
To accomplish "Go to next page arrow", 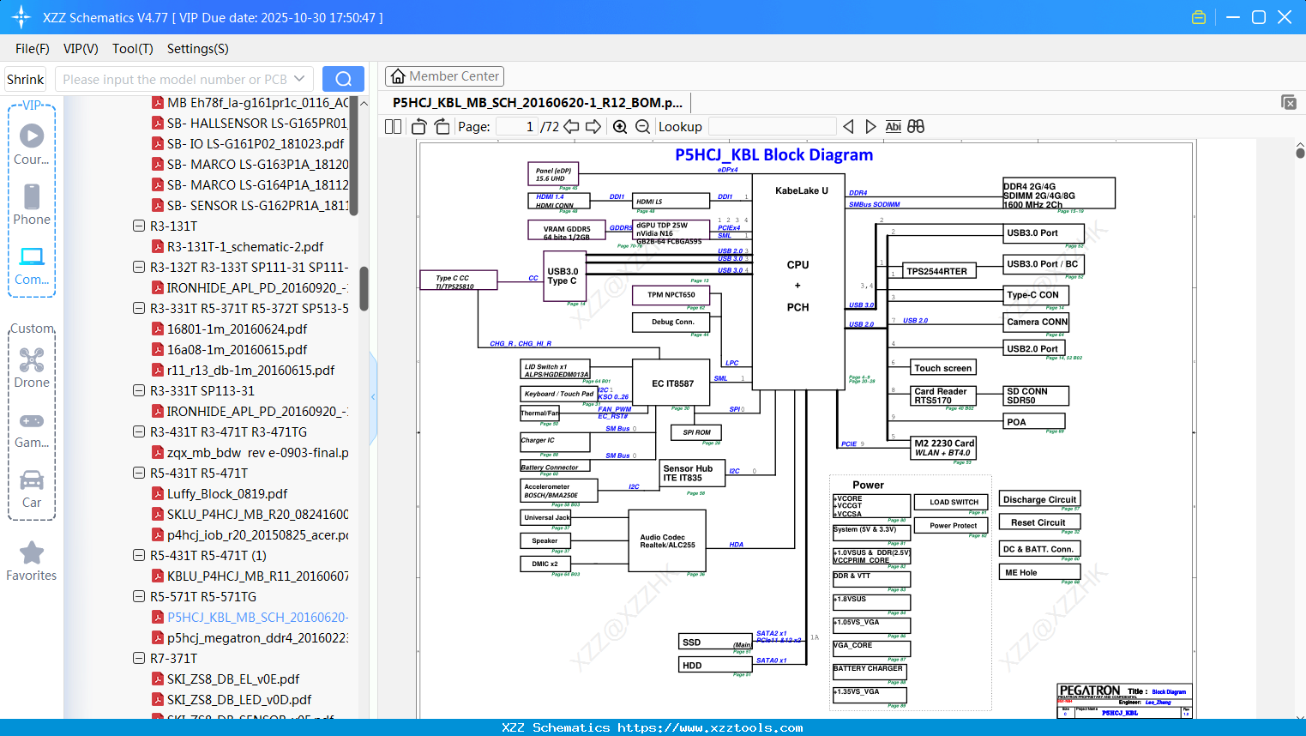I will click(593, 127).
